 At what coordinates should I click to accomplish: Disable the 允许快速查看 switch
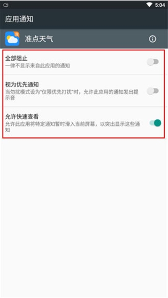155,123
